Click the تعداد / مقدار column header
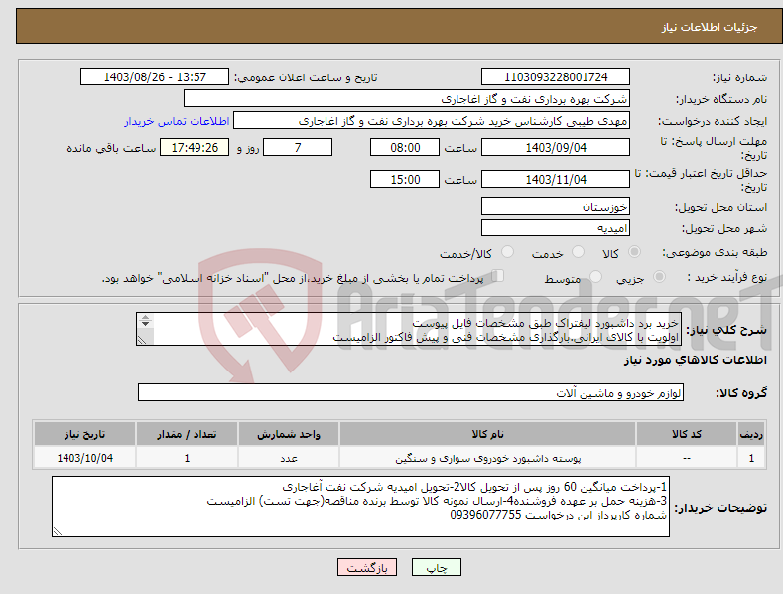The width and height of the screenshot is (783, 594). tap(187, 434)
